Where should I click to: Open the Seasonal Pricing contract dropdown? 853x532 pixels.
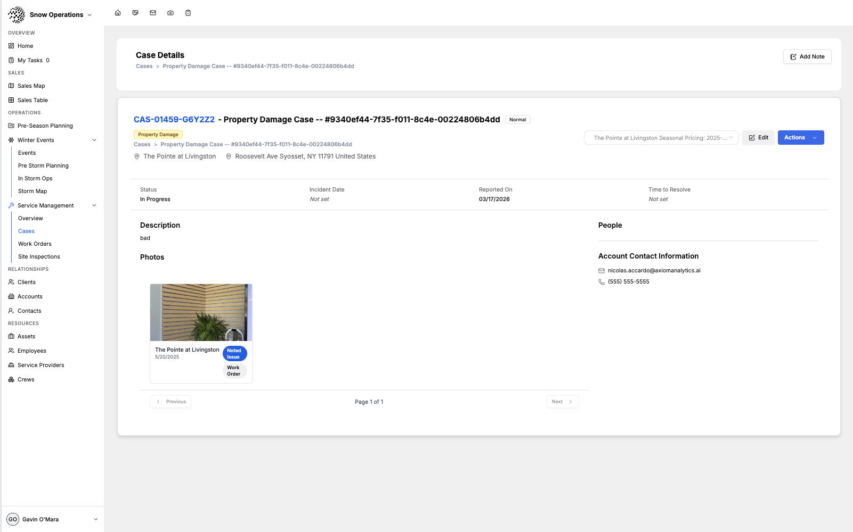pyautogui.click(x=661, y=138)
